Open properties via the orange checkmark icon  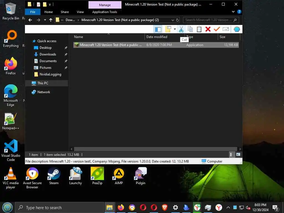[217, 29]
